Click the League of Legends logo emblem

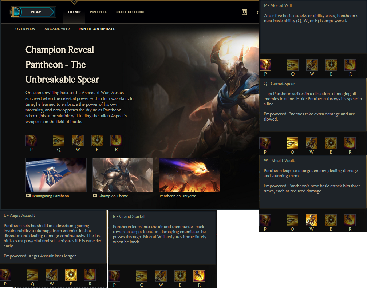coord(15,12)
